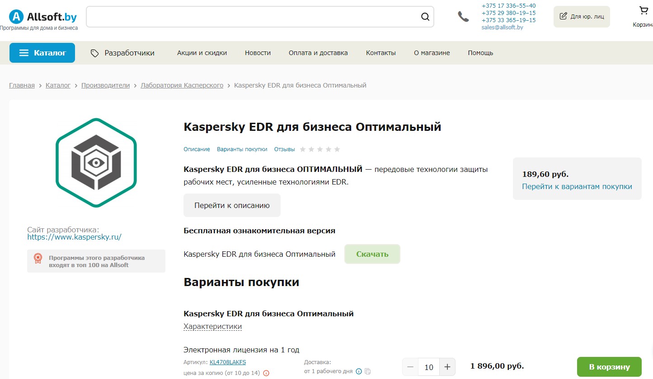Click Варианты покупки section heading
This screenshot has height=379, width=653.
(241, 282)
